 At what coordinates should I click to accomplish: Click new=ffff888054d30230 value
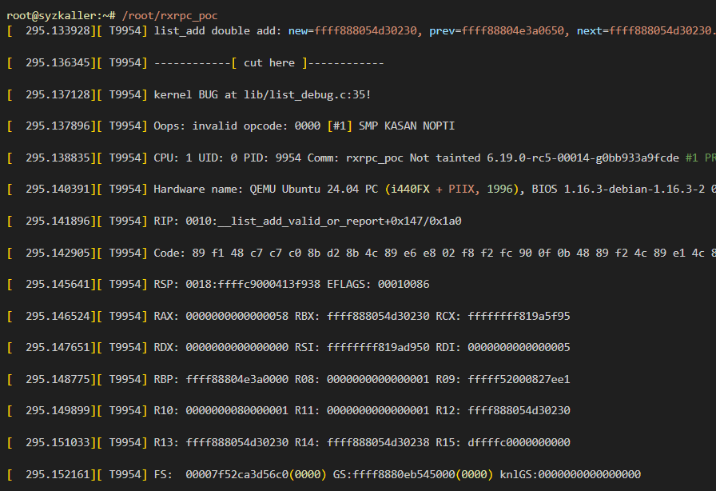(352, 30)
